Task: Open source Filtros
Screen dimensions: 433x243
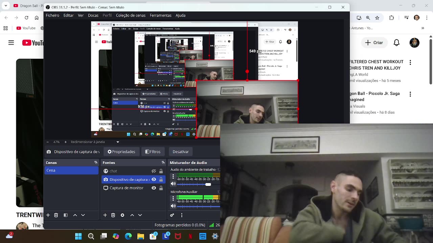Action: [x=153, y=152]
